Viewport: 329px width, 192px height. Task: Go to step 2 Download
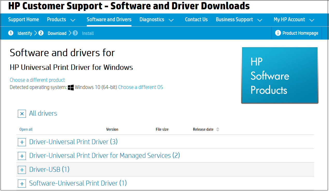[x=57, y=33]
